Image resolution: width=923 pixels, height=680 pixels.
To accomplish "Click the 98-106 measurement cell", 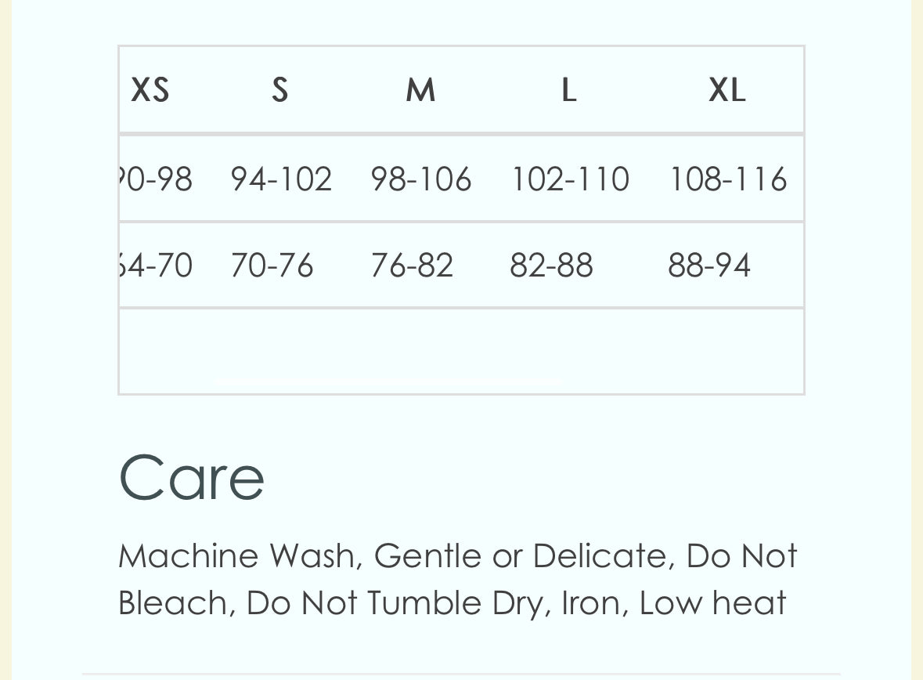I will 421,179.
